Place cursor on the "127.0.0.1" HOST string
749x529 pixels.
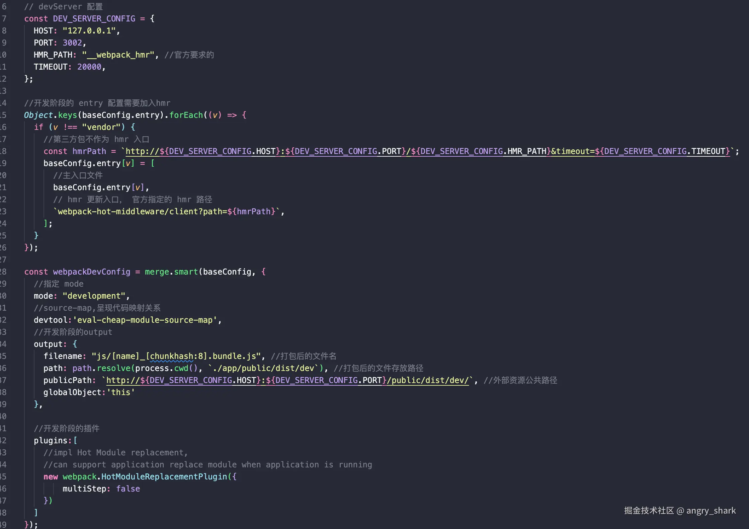[89, 31]
